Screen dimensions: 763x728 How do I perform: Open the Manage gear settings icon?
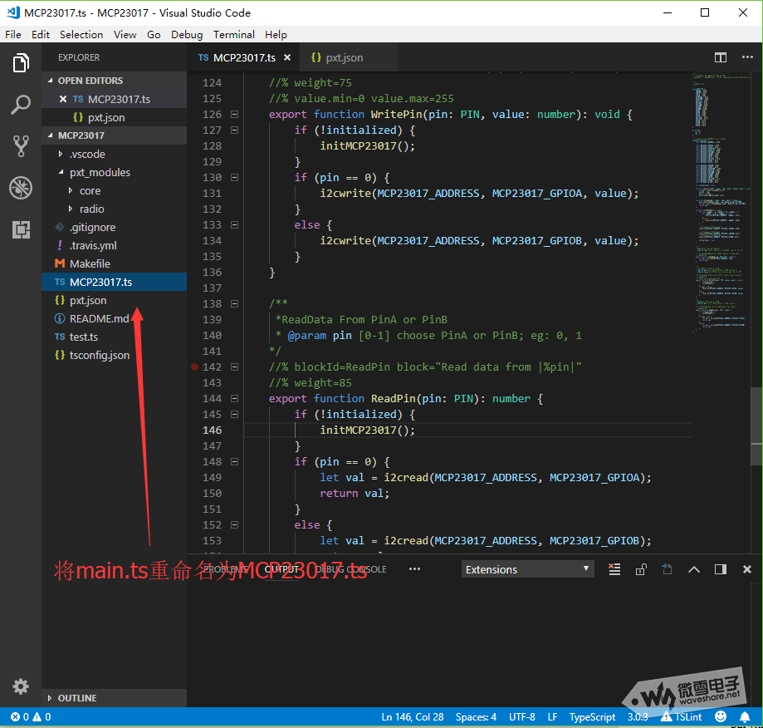21,686
